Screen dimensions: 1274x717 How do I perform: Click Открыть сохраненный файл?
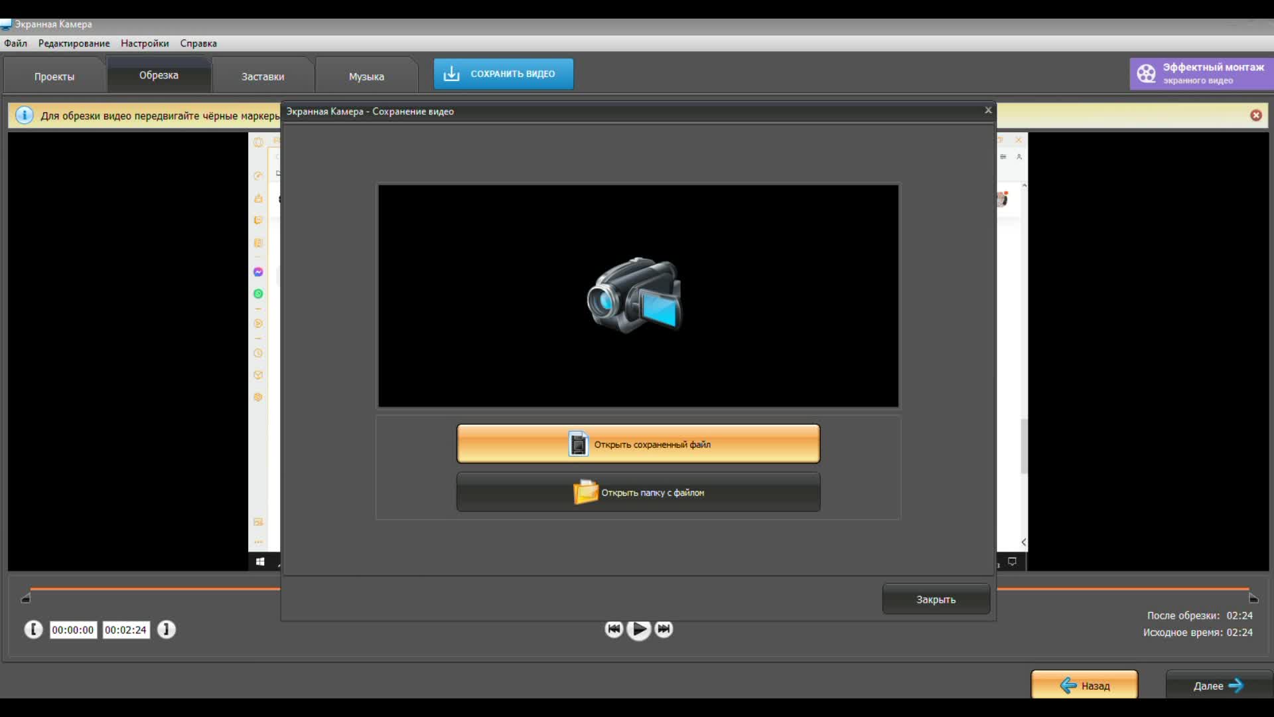click(637, 443)
